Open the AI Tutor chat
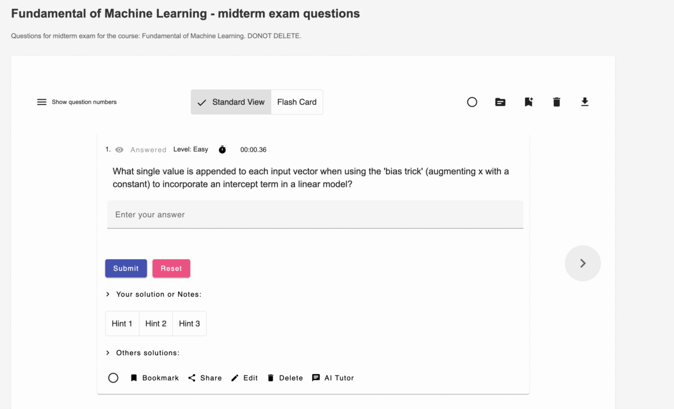 pyautogui.click(x=333, y=378)
